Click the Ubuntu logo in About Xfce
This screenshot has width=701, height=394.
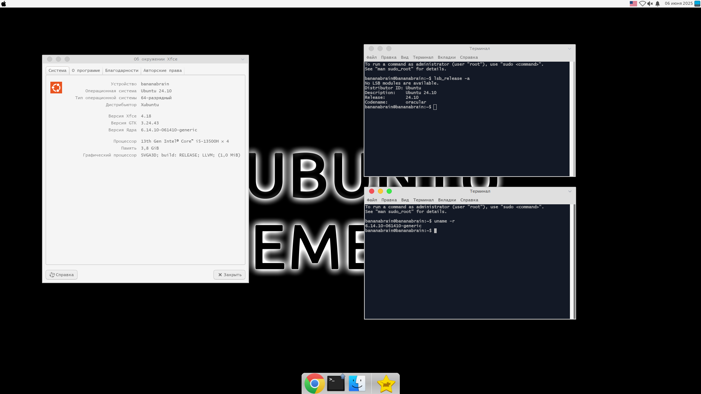(x=56, y=88)
